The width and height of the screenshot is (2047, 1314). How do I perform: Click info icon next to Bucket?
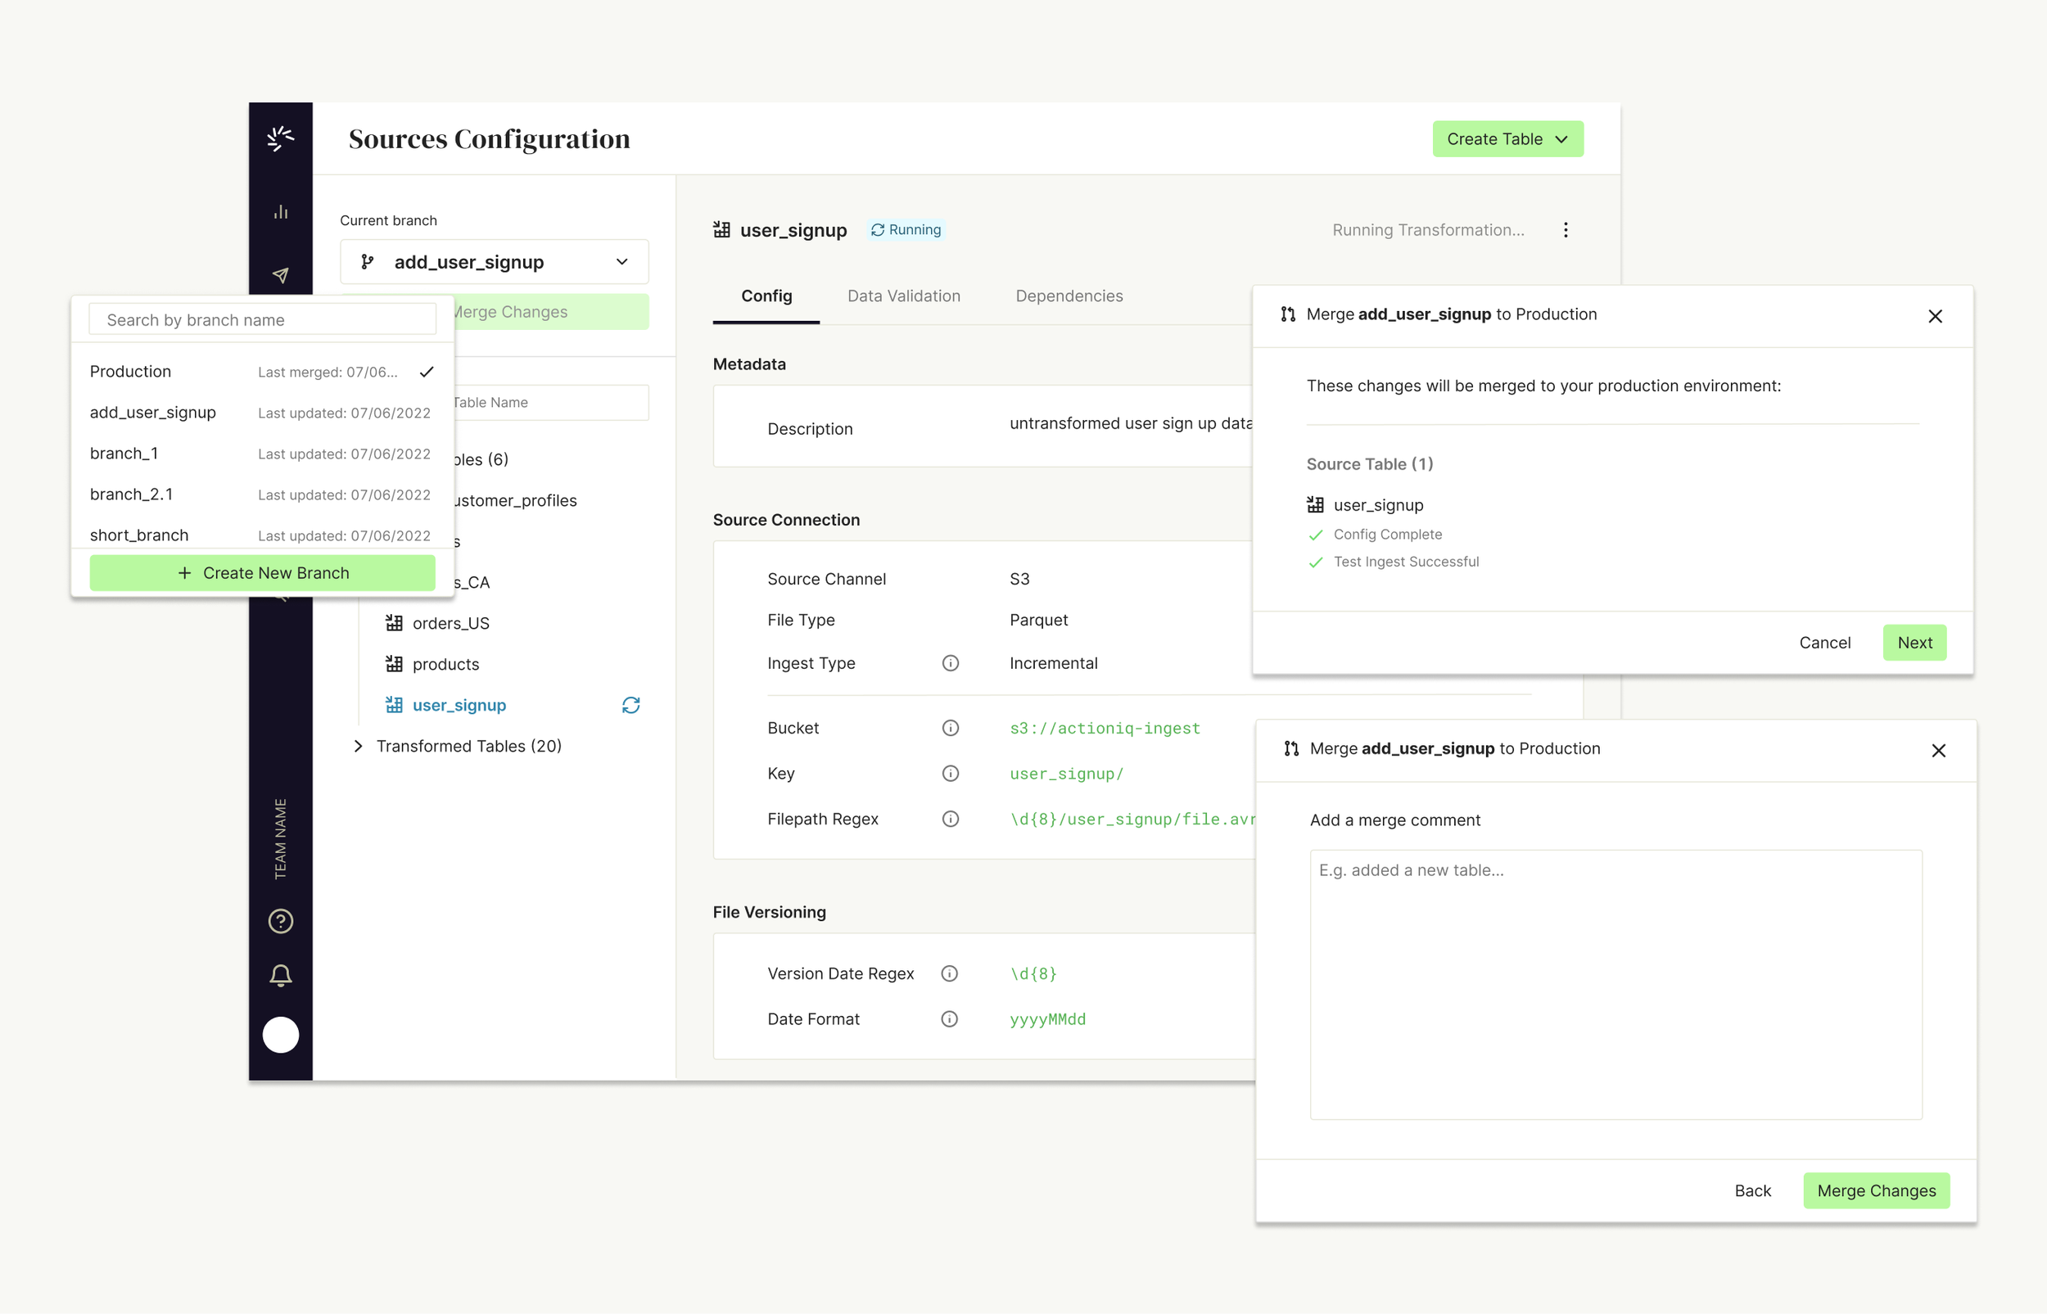950,728
